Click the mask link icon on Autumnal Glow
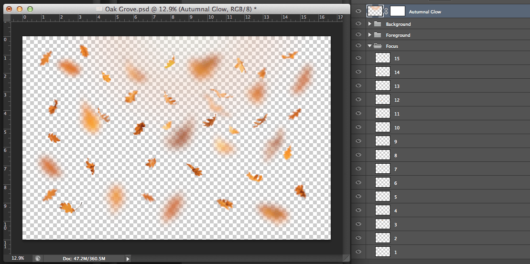Image resolution: width=530 pixels, height=264 pixels. point(386,11)
